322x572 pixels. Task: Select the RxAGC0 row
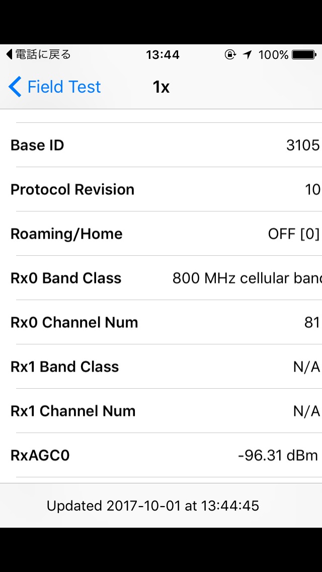(161, 455)
